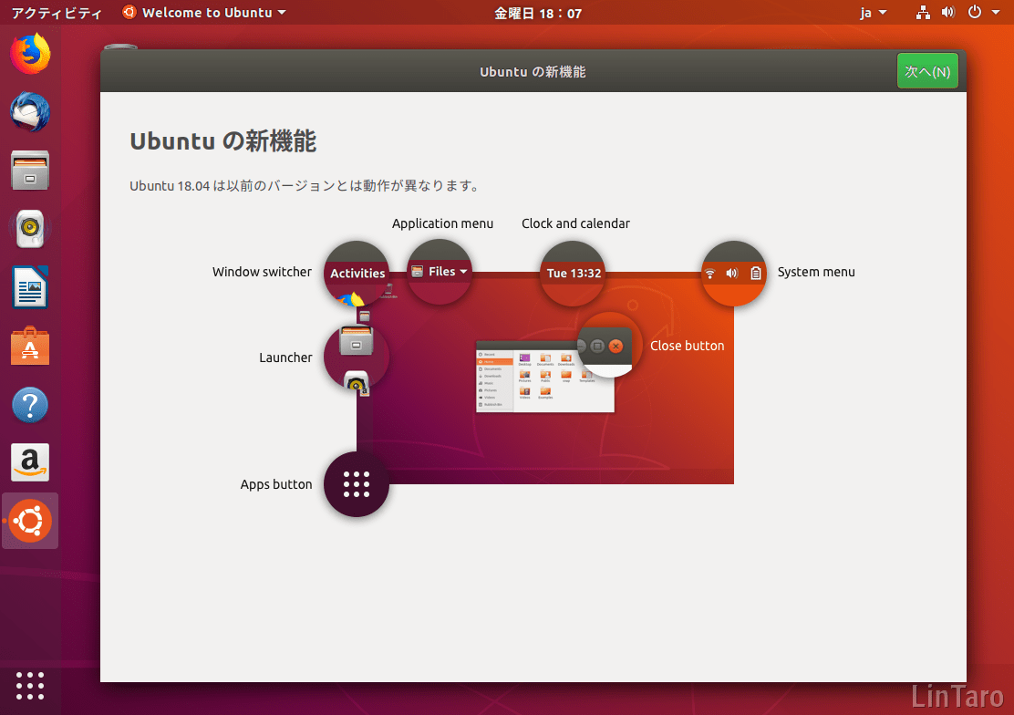Click the green 次へ(N) button
Image resolution: width=1014 pixels, height=715 pixels.
click(927, 71)
